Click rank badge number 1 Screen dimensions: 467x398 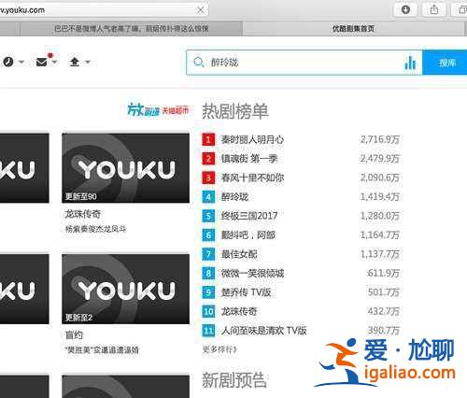coord(208,139)
